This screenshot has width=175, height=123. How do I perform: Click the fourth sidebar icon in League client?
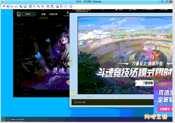[x=18, y=46]
